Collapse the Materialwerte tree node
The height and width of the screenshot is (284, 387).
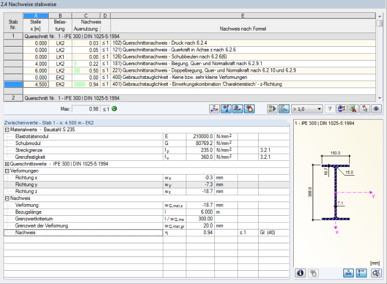[x=7, y=130]
